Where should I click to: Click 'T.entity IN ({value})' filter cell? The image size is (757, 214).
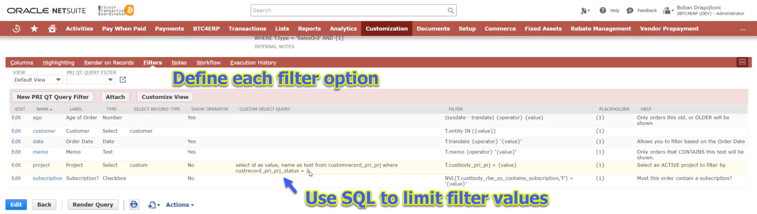470,131
